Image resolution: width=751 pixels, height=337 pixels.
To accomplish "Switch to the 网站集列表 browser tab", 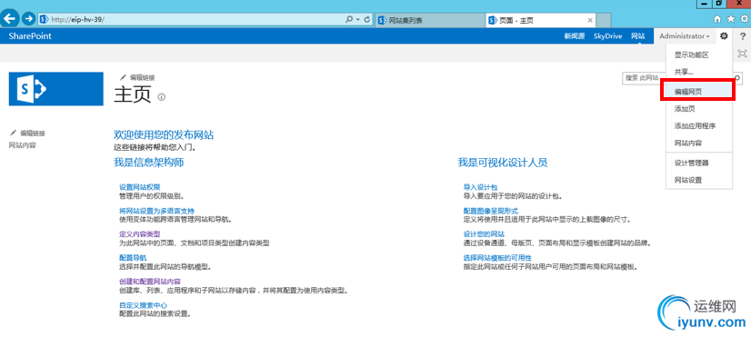I will 430,20.
